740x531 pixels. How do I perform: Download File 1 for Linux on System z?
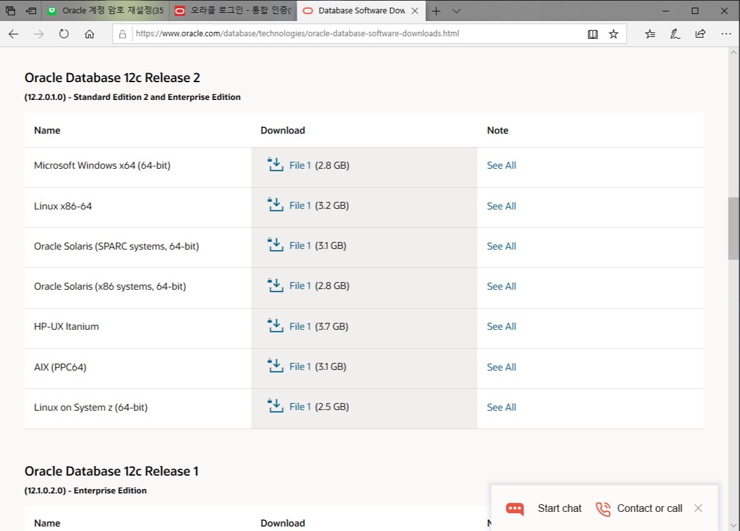pos(300,406)
